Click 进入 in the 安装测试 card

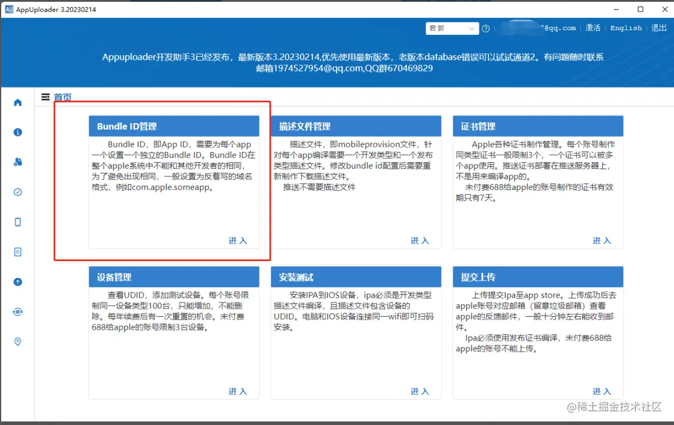[420, 391]
